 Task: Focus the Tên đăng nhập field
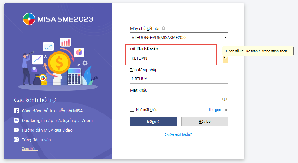pyautogui.click(x=179, y=79)
